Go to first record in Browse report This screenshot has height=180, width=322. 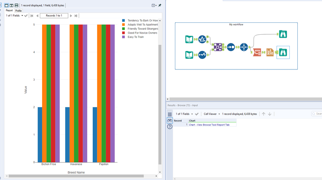click(32, 16)
